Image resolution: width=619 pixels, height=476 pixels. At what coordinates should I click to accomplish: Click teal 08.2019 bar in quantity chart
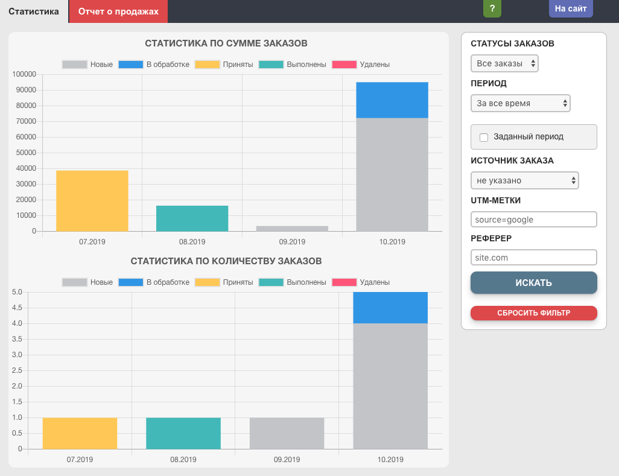coord(183,433)
